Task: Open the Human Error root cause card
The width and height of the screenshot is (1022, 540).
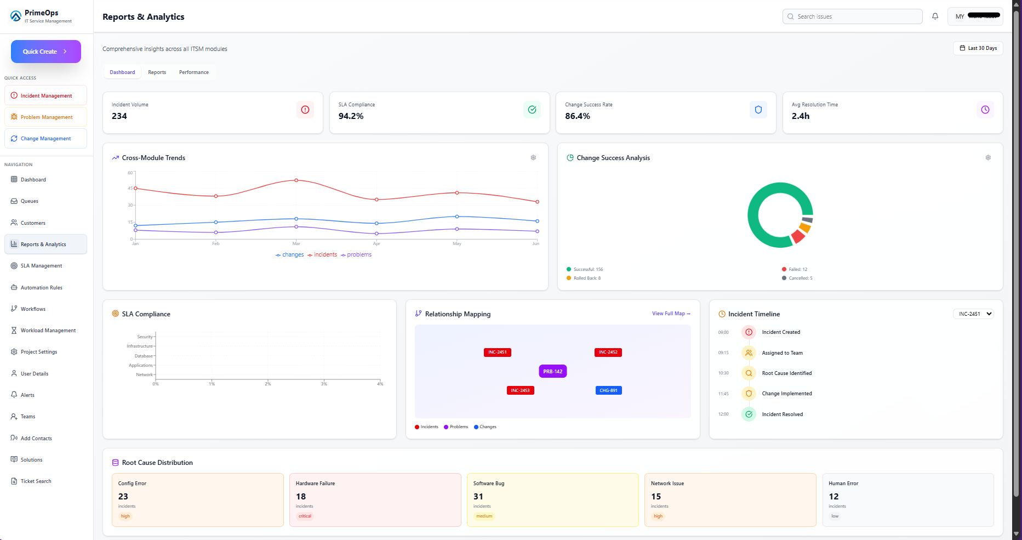Action: click(x=908, y=500)
